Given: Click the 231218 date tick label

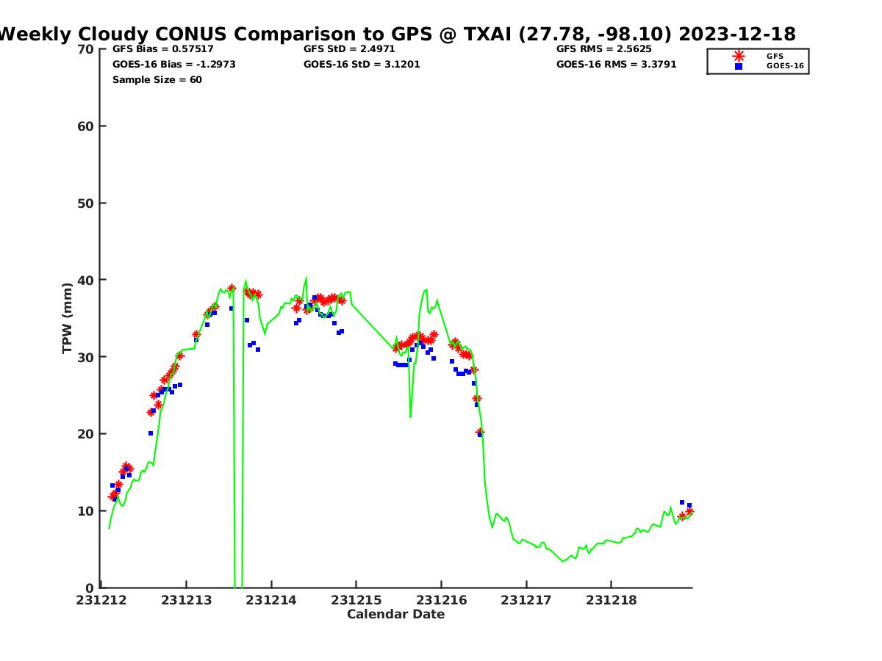Looking at the screenshot, I should coord(611,600).
